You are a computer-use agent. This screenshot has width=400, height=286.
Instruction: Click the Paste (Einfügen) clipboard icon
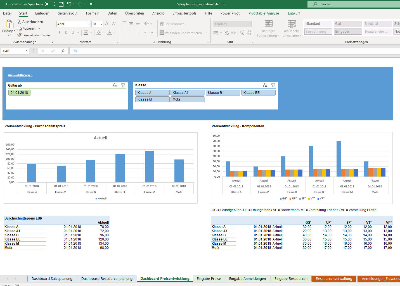click(9, 24)
